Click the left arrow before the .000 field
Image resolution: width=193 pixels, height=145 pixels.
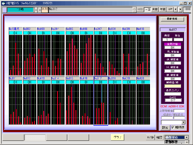coord(176,9)
